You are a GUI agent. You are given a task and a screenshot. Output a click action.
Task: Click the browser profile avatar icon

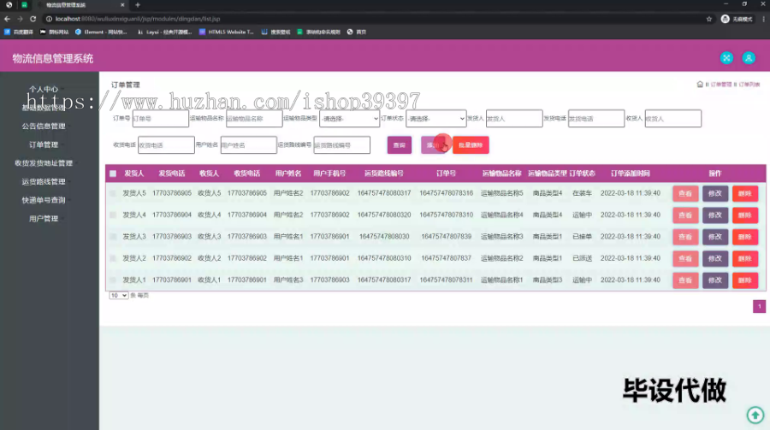(725, 19)
